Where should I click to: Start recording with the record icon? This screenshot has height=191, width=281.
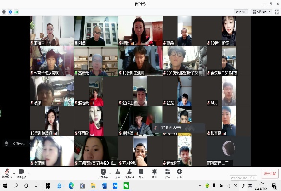pyautogui.click(x=154, y=173)
